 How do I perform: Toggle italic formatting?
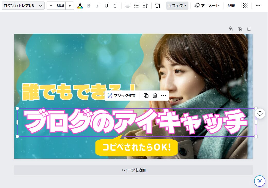click(97, 6)
